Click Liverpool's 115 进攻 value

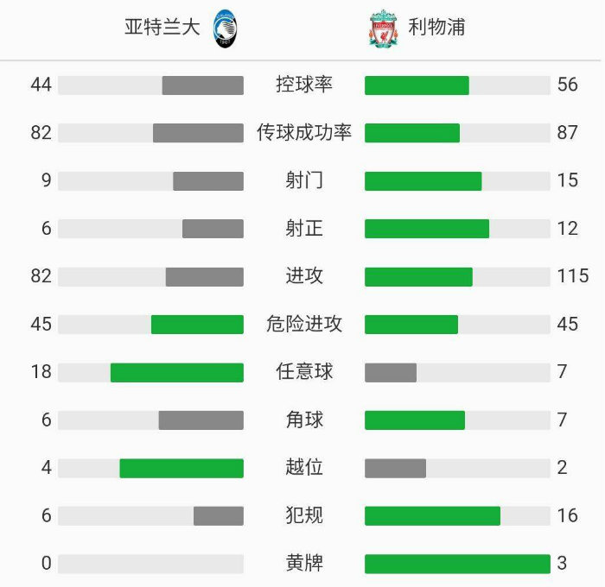point(573,276)
